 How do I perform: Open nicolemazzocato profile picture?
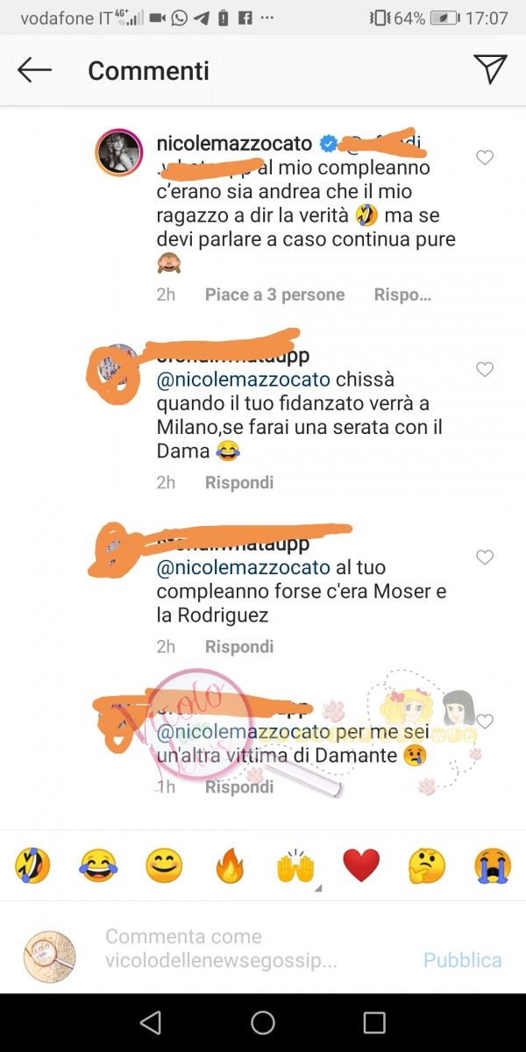point(118,152)
